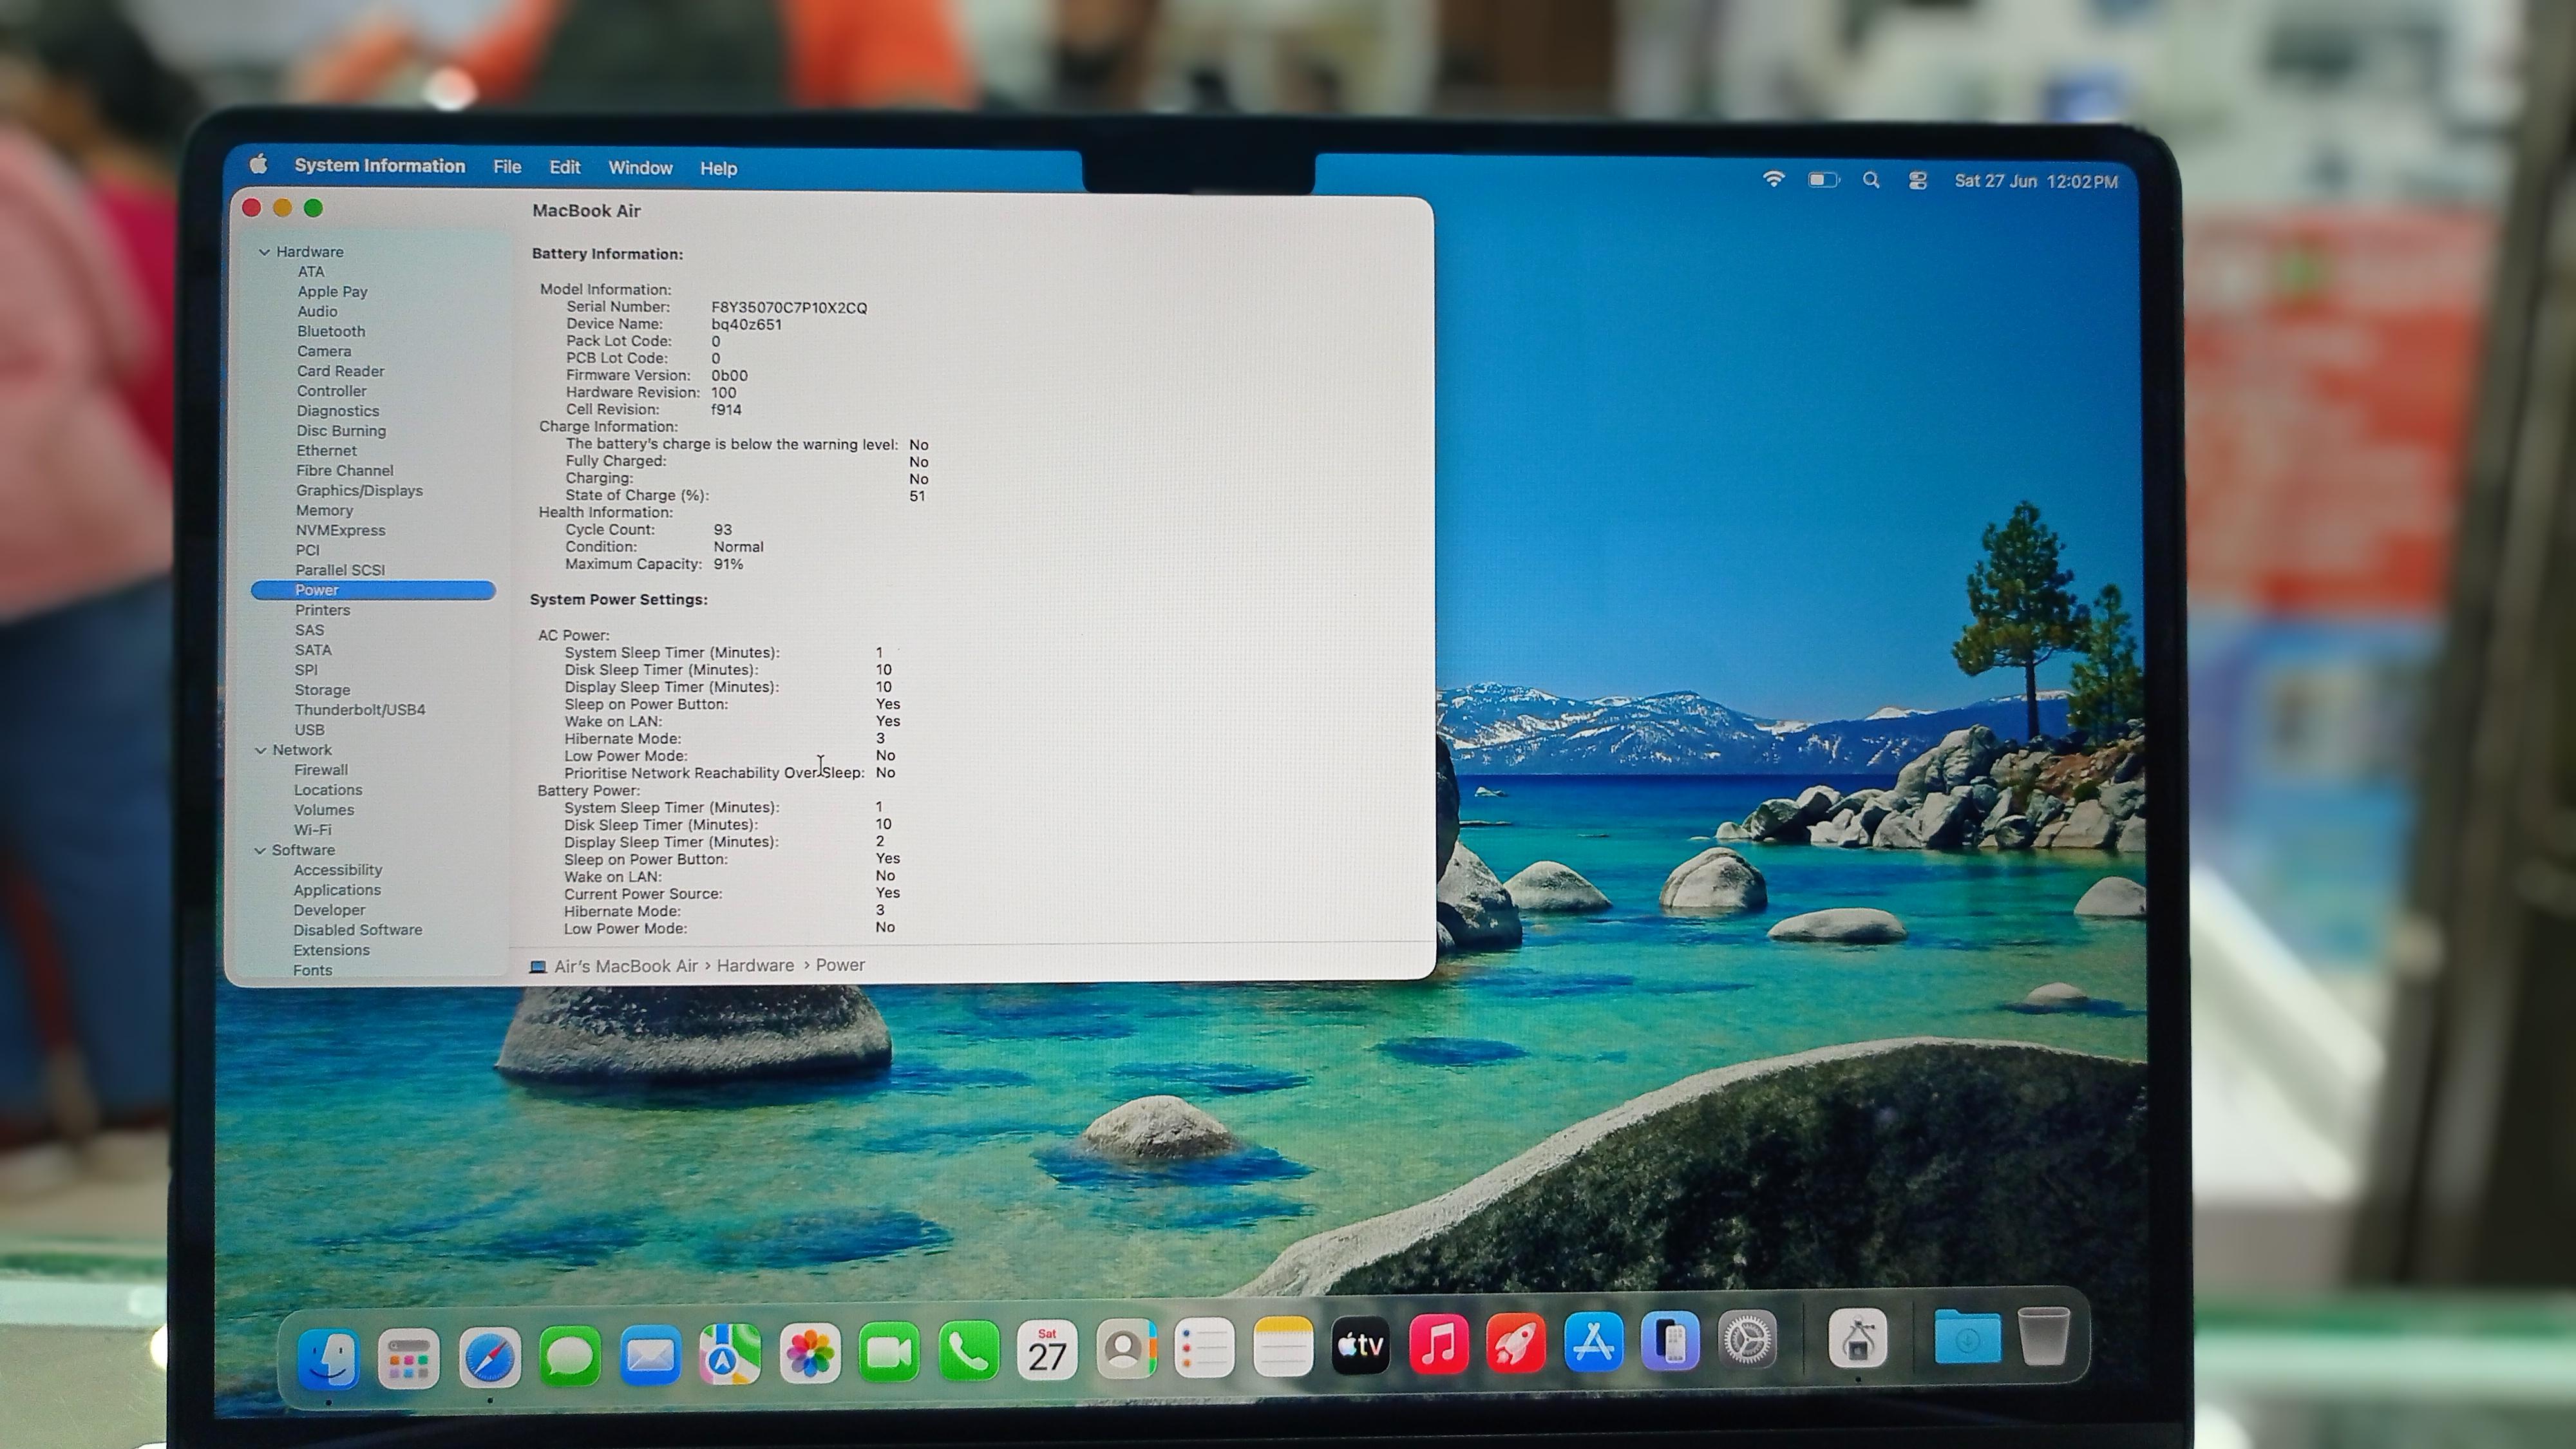Open the Phone app in the Dock
This screenshot has height=1449, width=2576.
tap(968, 1351)
